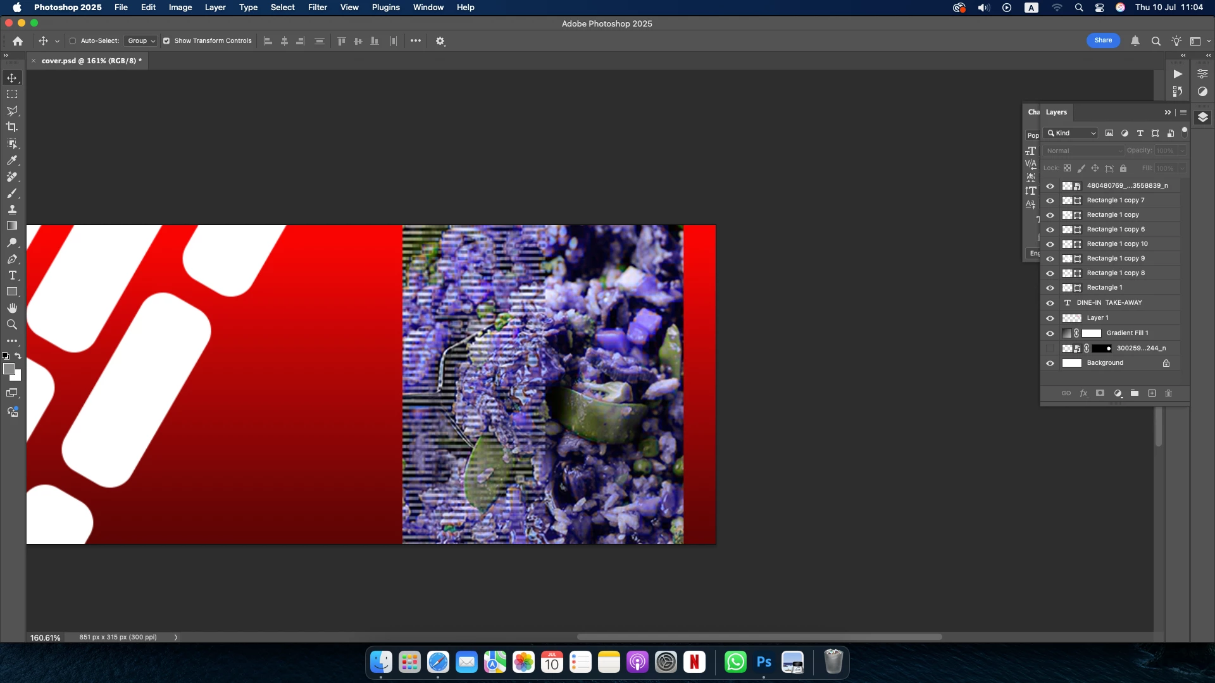Select the Crop tool
Viewport: 1215px width, 683px height.
[x=12, y=127]
